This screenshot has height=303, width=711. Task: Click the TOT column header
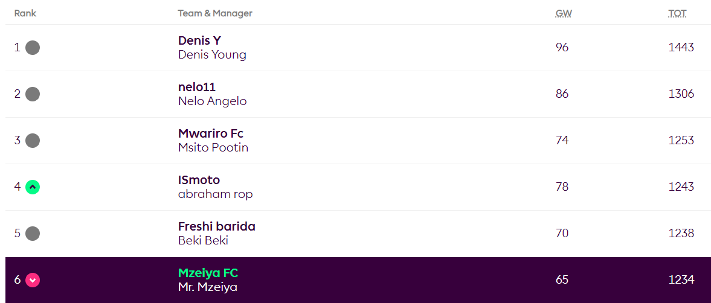coord(677,13)
